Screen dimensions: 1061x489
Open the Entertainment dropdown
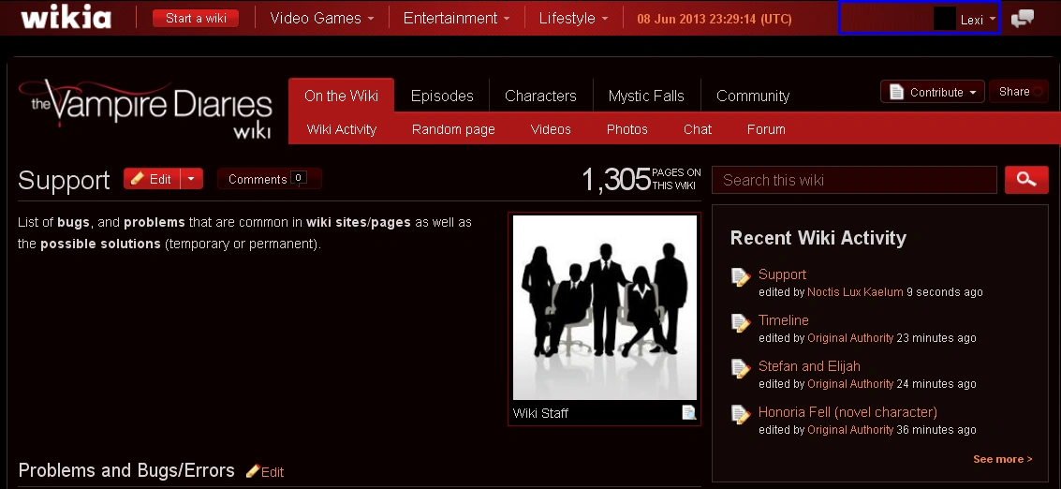point(457,19)
